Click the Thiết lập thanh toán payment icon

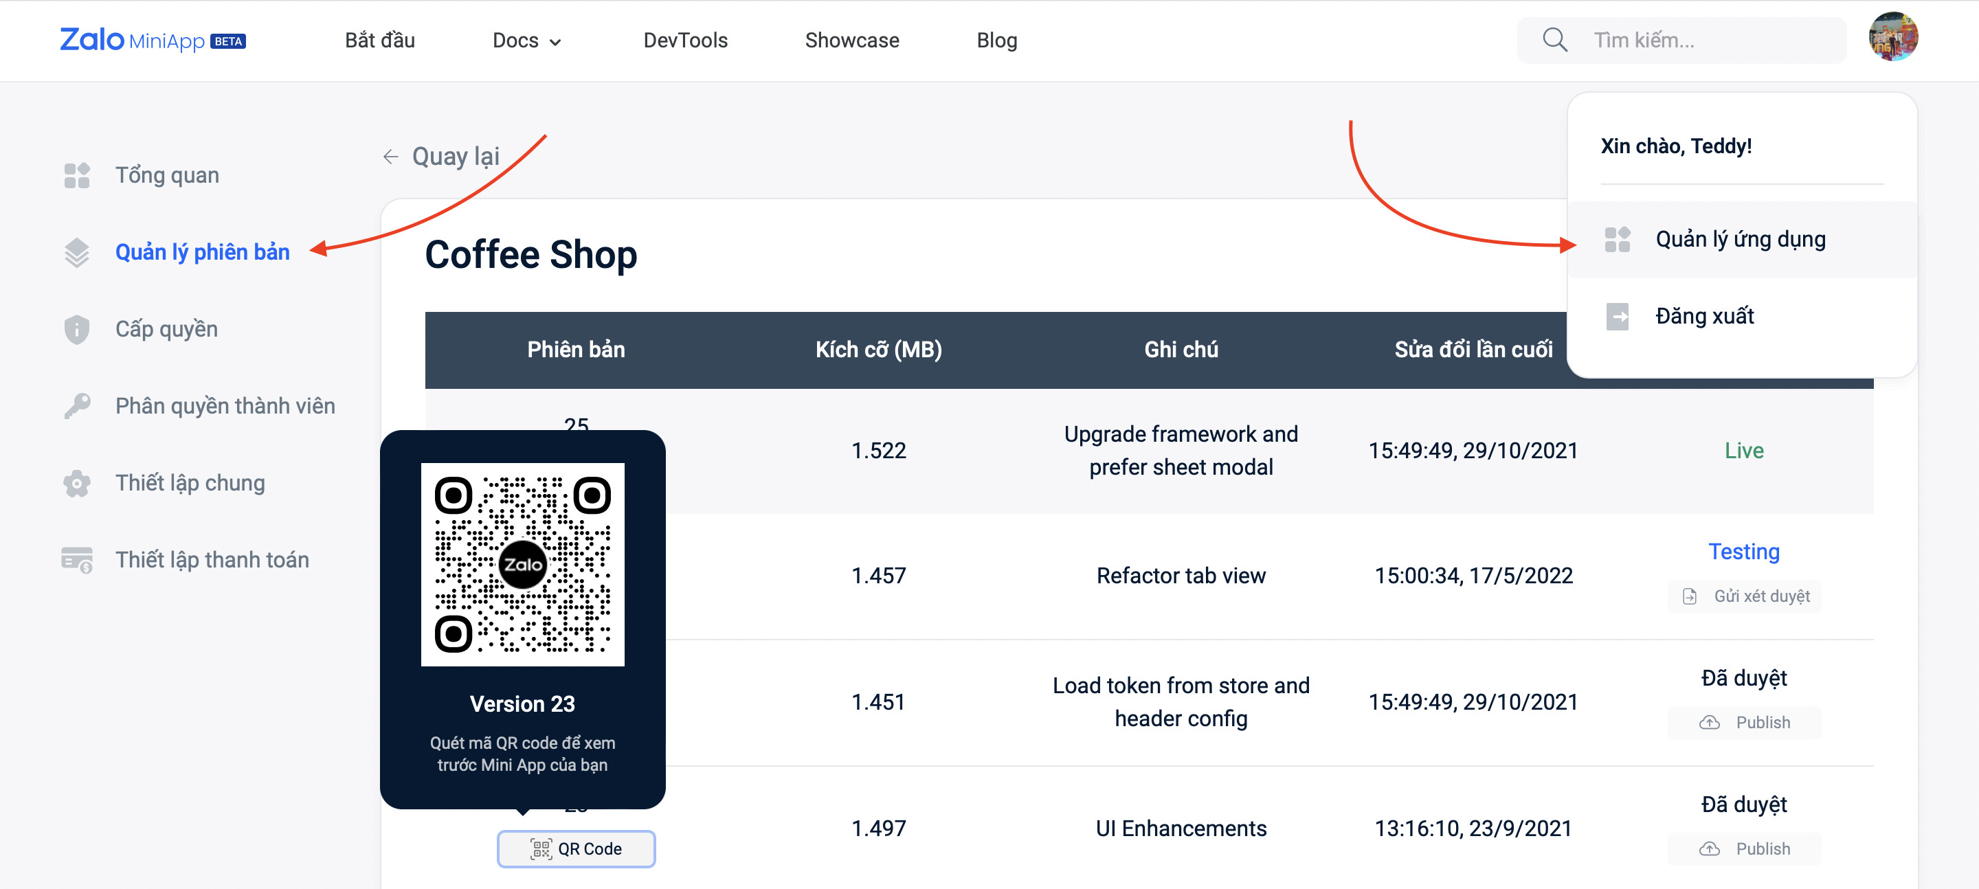click(77, 559)
